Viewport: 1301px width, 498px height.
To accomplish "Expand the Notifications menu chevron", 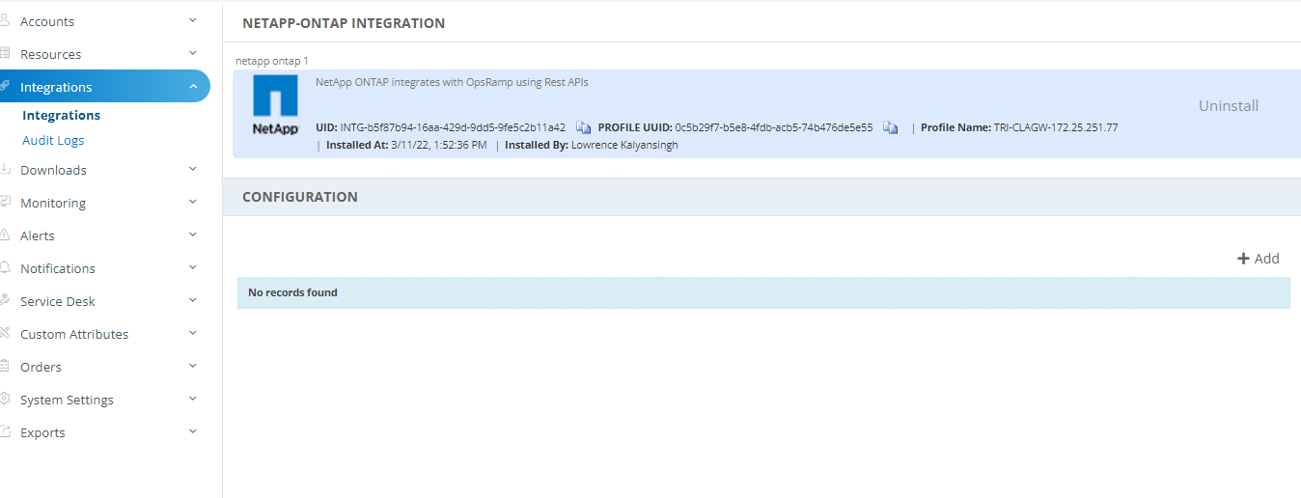I will coord(193,267).
